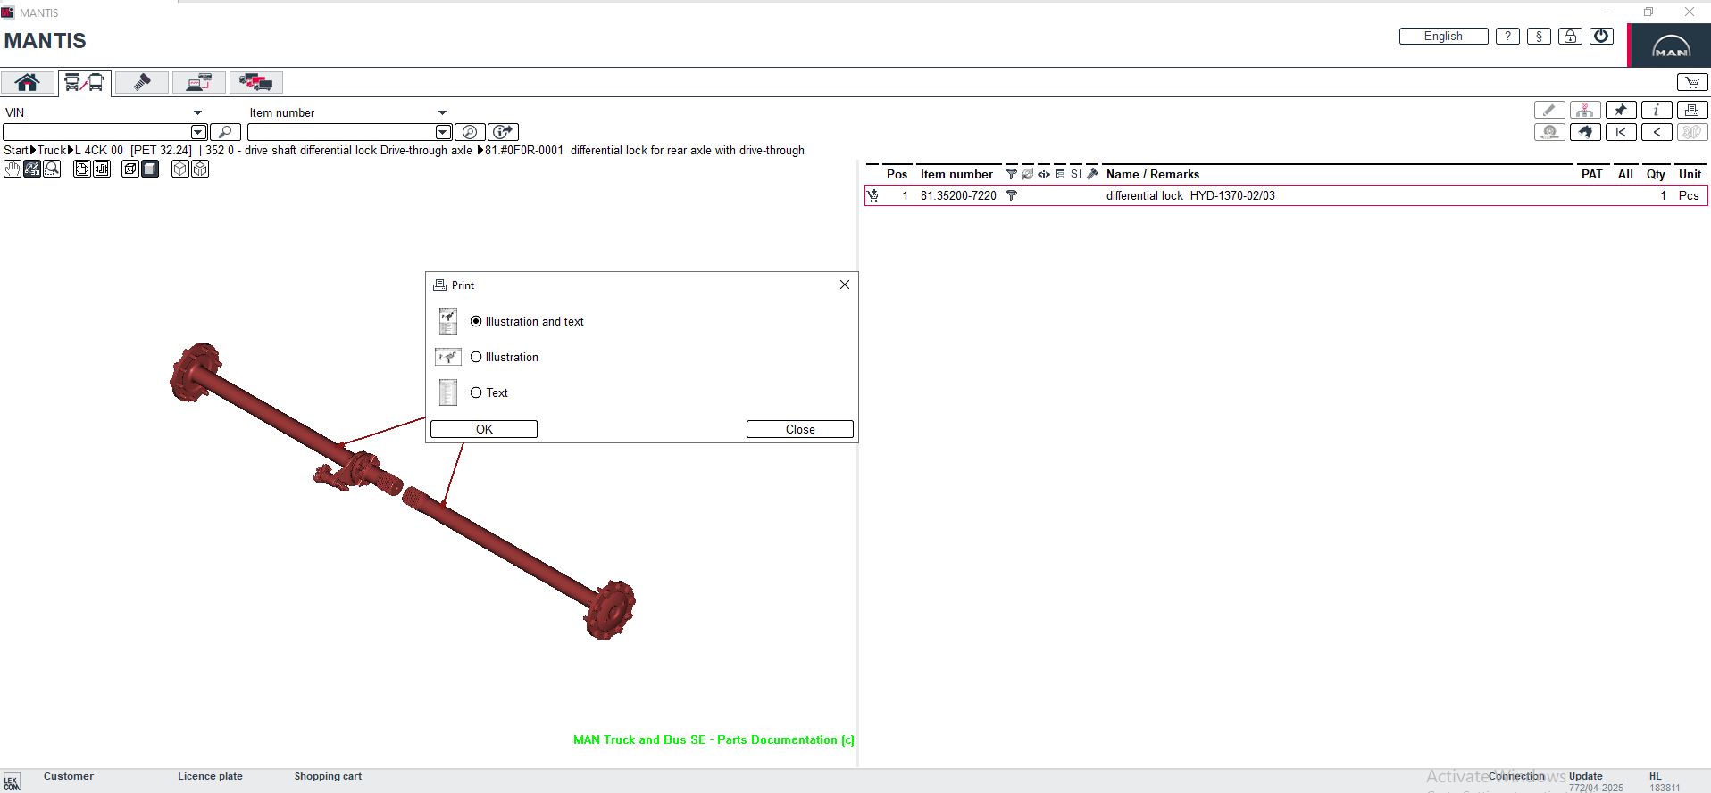Click the Item number column header
The image size is (1711, 793).
point(956,174)
